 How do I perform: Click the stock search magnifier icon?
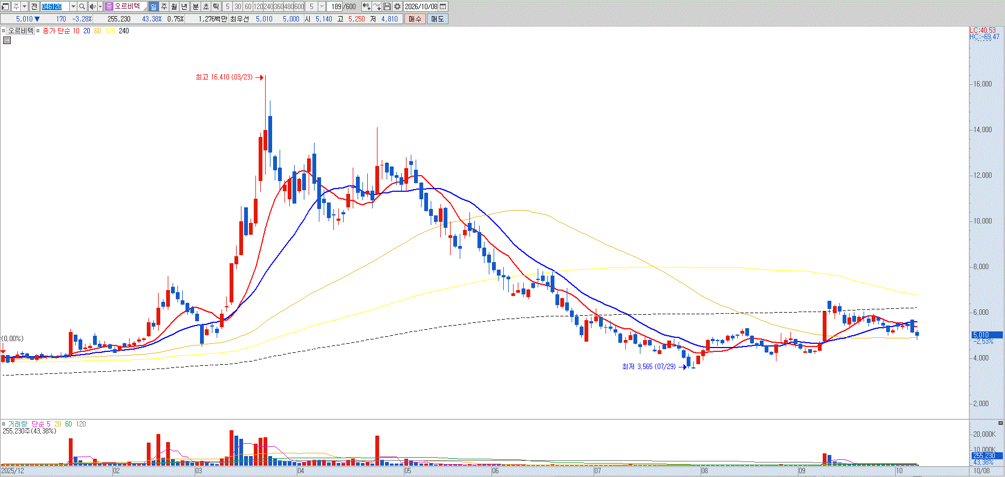pyautogui.click(x=82, y=6)
